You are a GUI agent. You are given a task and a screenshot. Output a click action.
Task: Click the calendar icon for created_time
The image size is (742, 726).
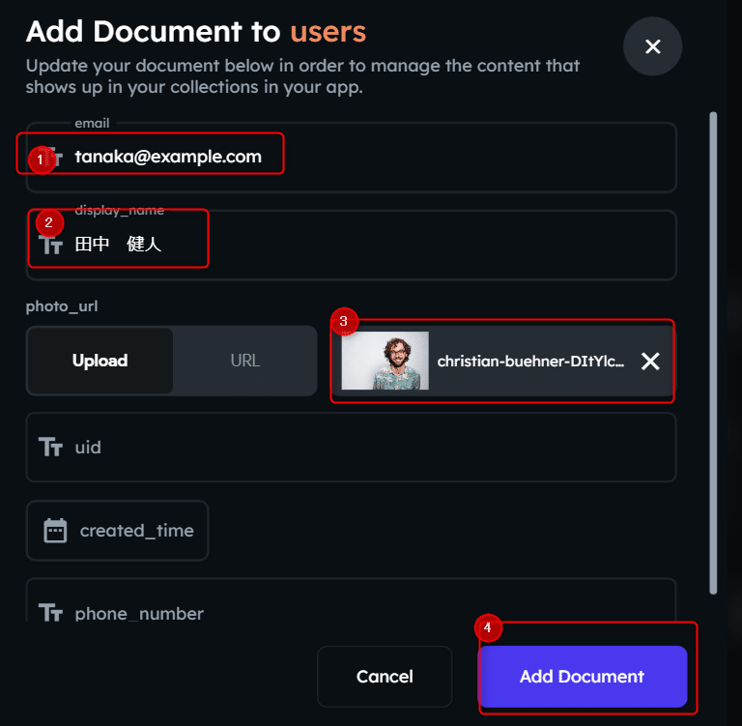(x=55, y=531)
